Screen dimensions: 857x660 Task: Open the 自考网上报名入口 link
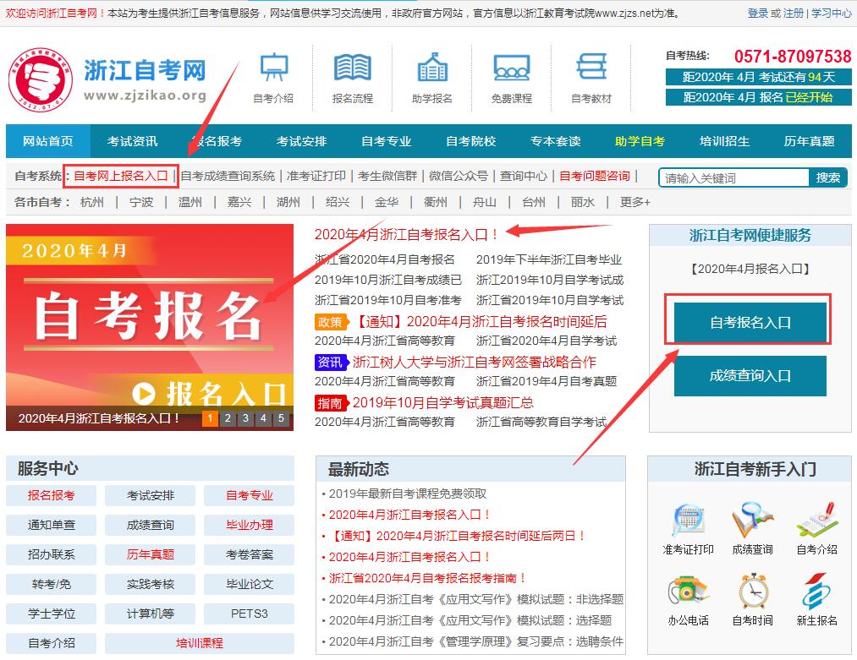[x=121, y=176]
